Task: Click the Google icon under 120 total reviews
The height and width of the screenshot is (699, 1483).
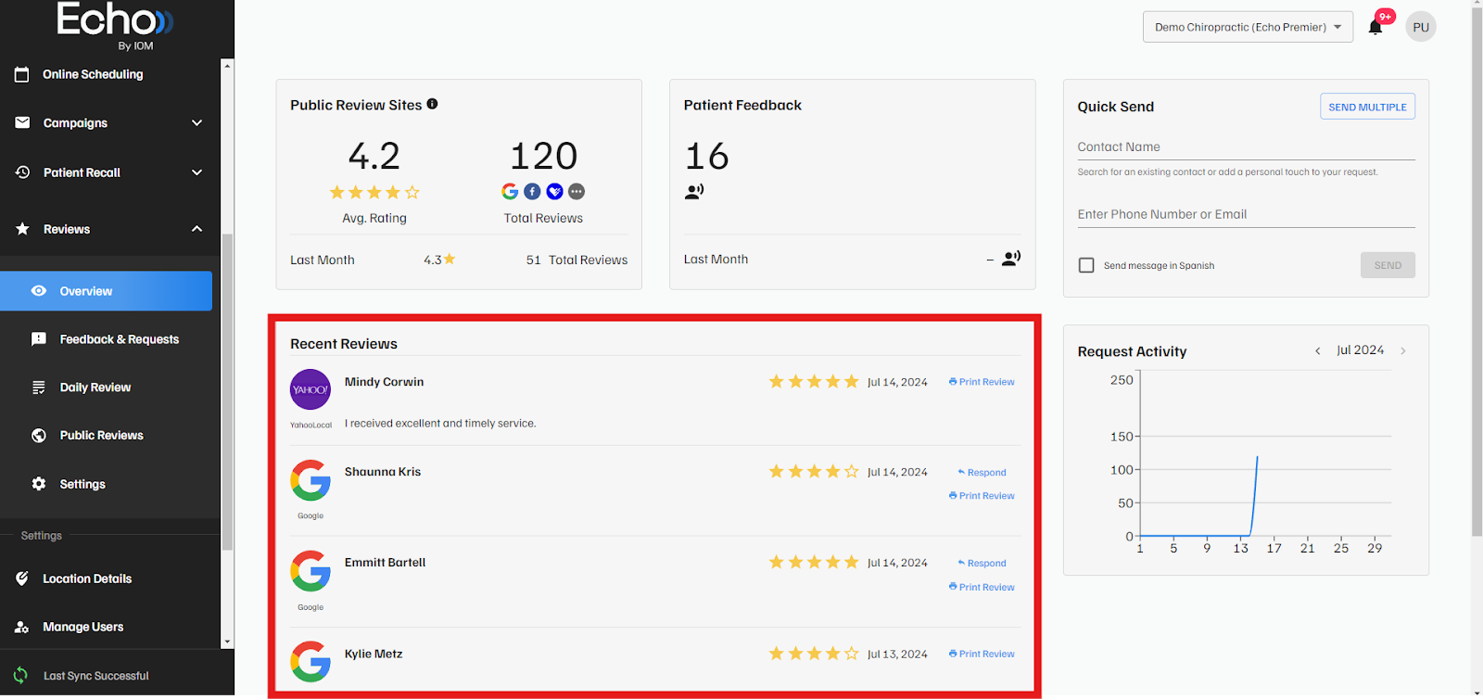Action: (x=510, y=191)
